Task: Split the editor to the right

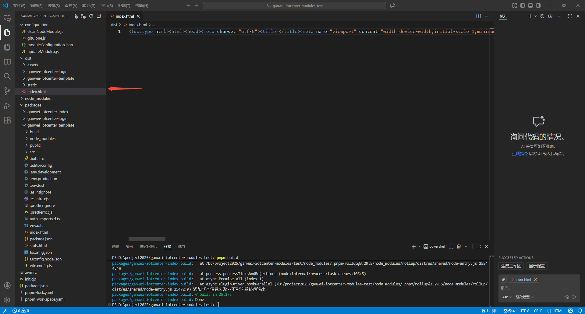Action: [x=479, y=16]
